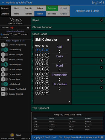Toggle Dark Mode switch
This screenshot has height=140, width=105.
pyautogui.click(x=12, y=28)
